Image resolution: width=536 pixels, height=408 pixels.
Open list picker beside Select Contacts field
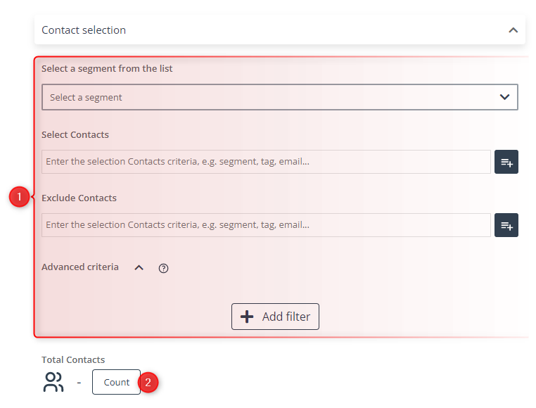(506, 162)
